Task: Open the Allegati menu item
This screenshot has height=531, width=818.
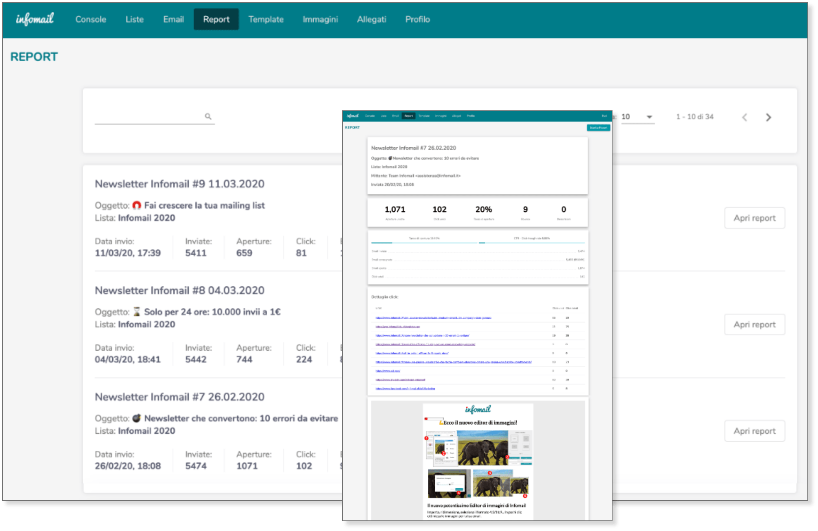Action: pos(372,19)
